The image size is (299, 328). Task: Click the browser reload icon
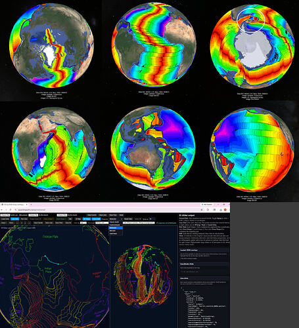tap(11, 210)
